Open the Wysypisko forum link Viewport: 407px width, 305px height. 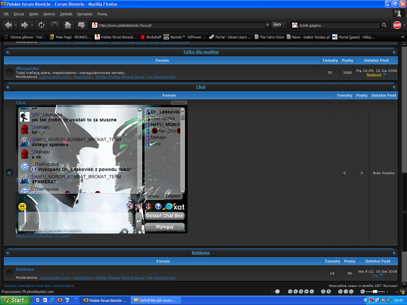coord(27,68)
